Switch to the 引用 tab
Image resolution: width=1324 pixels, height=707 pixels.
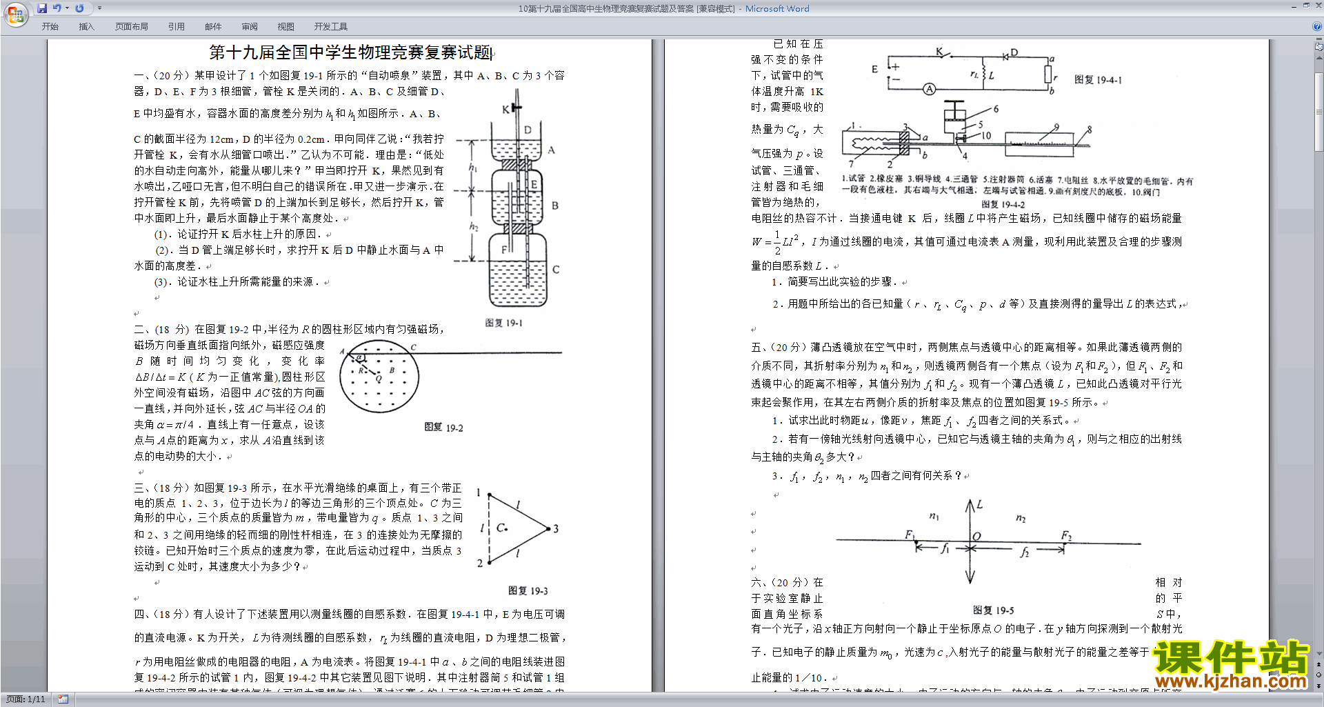pyautogui.click(x=177, y=27)
